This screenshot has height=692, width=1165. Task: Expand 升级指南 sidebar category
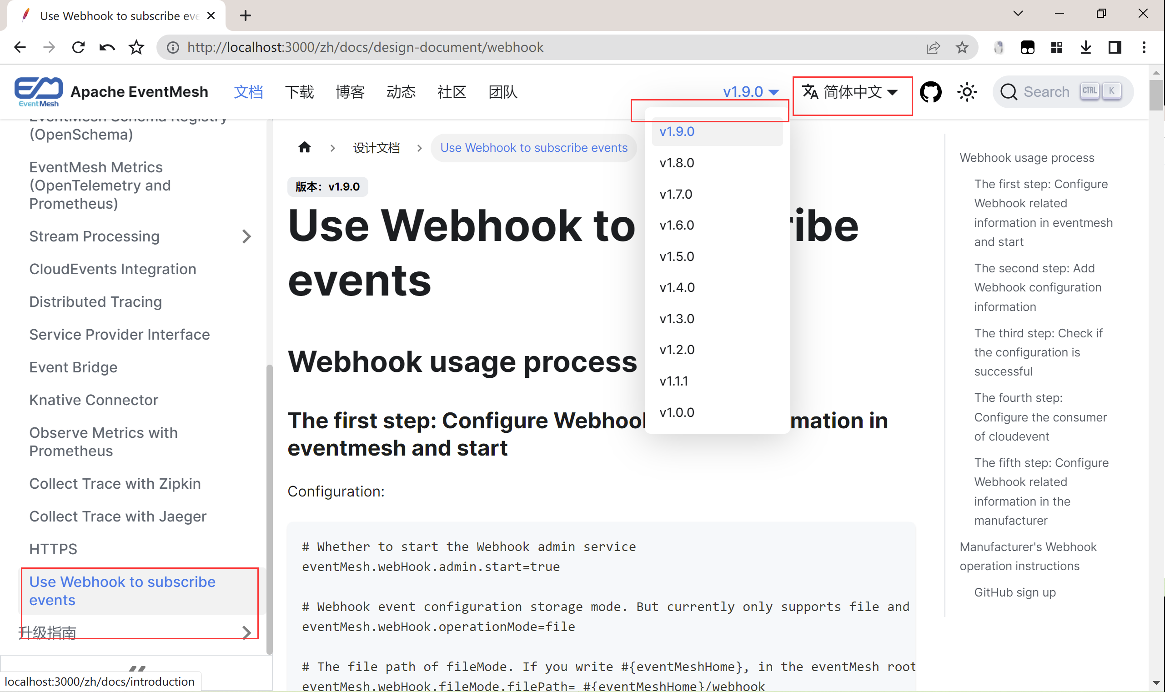(x=247, y=632)
